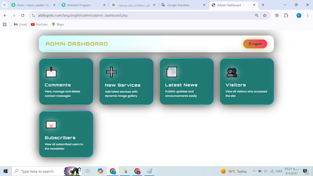Open the Subscribers card title
This screenshot has height=176, width=313.
pyautogui.click(x=60, y=138)
